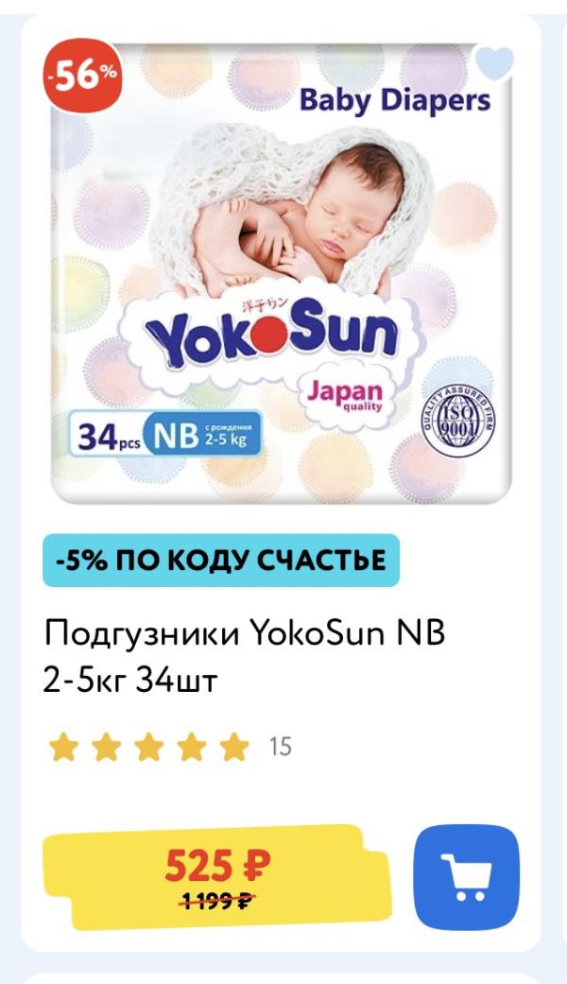This screenshot has height=984, width=567.
Task: Tap the -5% ПО КОДУ СЧАСТЬЕ promo label
Action: click(221, 561)
